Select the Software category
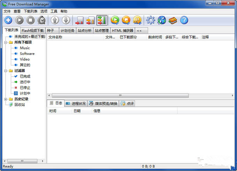 click(x=27, y=54)
